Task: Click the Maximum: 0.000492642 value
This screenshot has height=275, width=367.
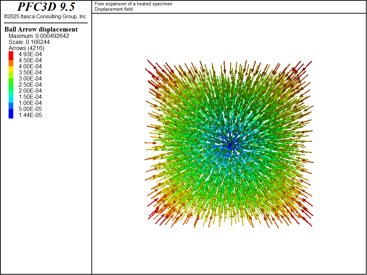Action: pos(39,36)
